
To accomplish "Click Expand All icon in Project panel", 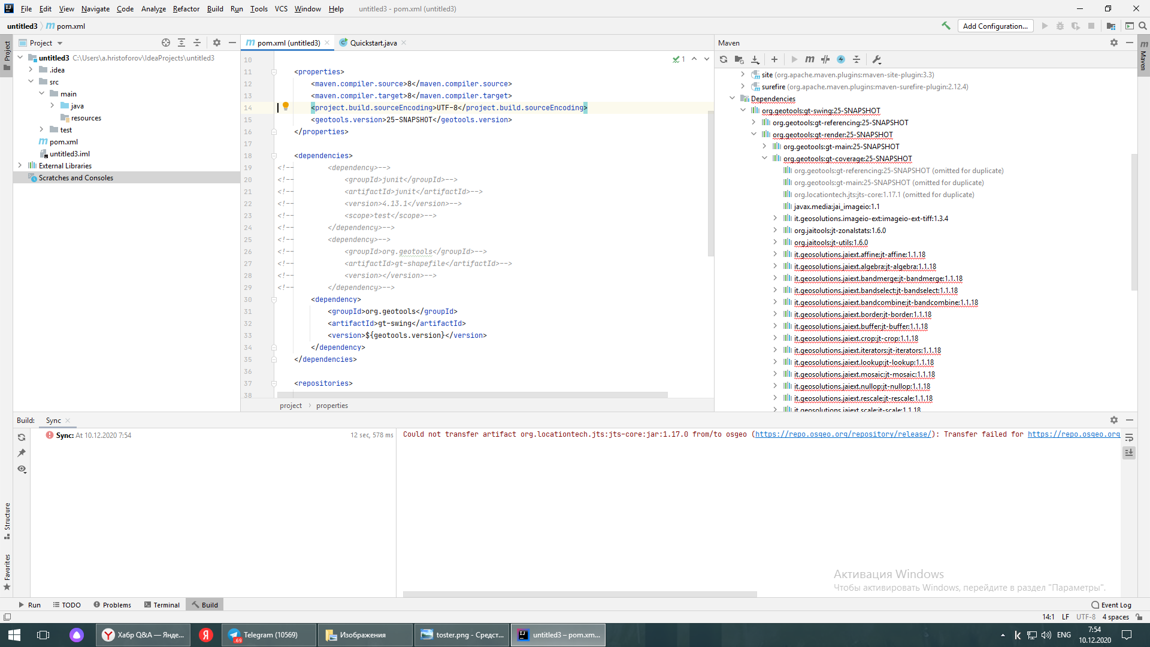I will click(x=181, y=43).
